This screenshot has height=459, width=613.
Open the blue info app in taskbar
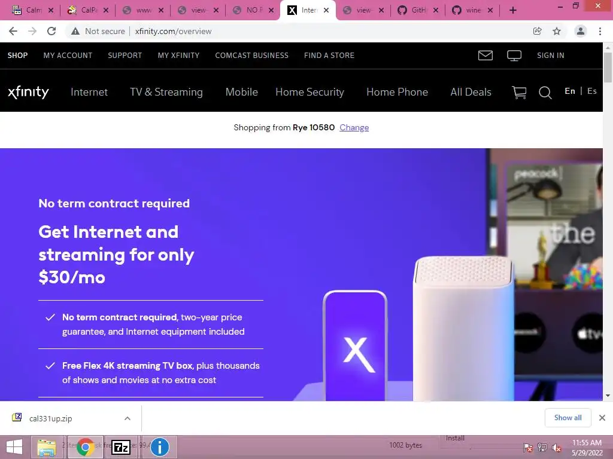pos(159,447)
